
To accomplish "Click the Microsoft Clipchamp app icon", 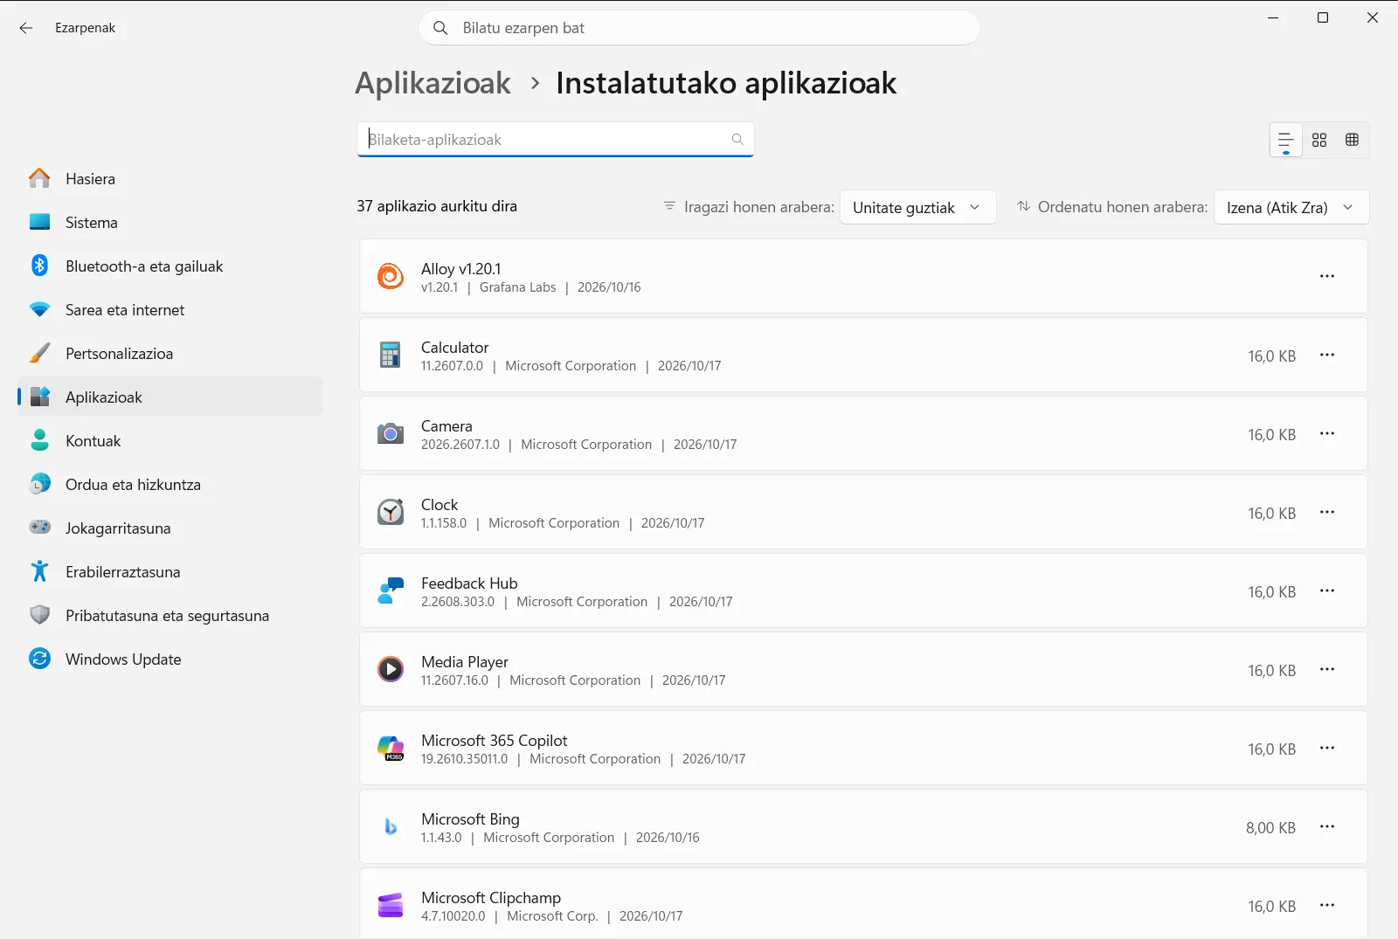I will coord(391,905).
